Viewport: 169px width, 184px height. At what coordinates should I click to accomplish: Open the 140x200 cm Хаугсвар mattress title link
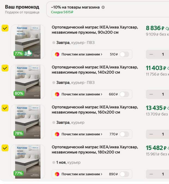95,70
